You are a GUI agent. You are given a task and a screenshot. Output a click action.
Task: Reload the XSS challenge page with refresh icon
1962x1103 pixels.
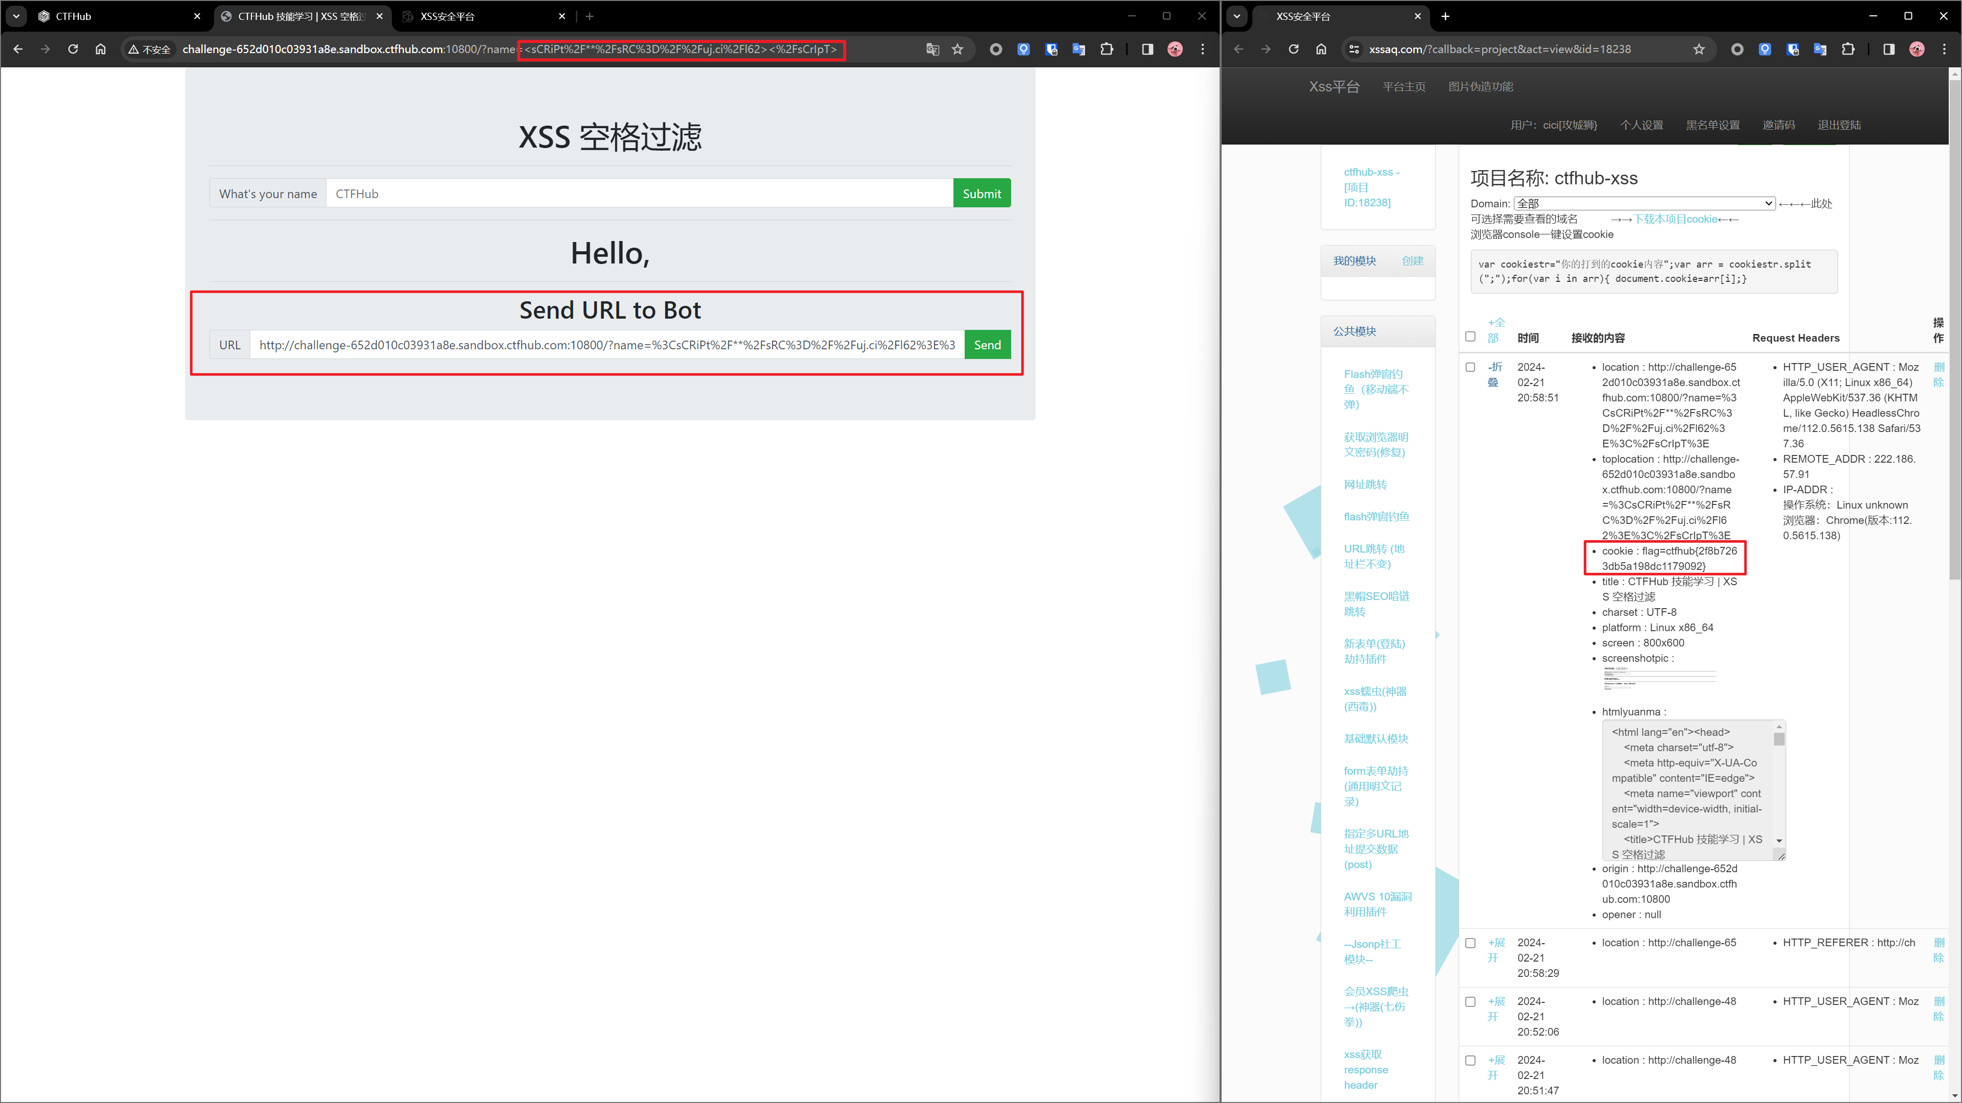pyautogui.click(x=73, y=49)
